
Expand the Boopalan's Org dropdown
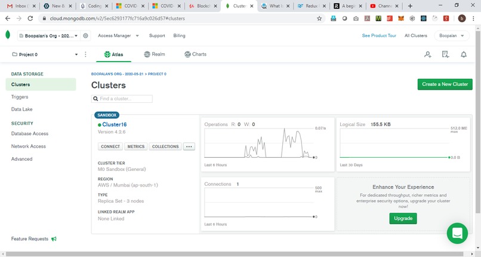49,36
